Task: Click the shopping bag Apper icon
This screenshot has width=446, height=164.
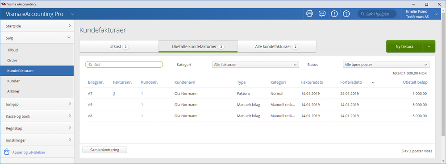Action: (x=7, y=152)
